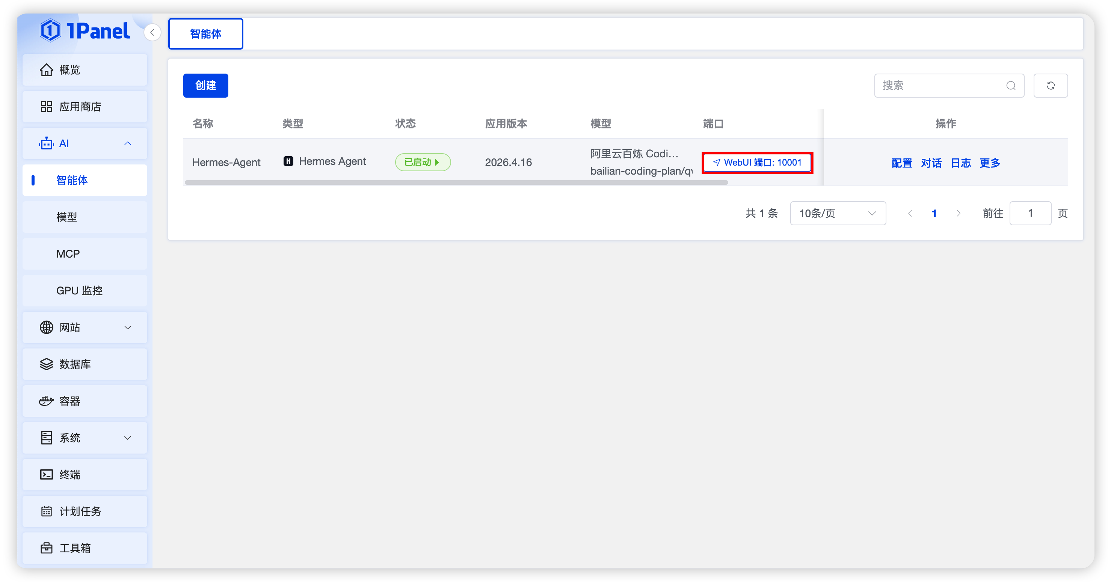Screen dimensions: 1108x582
Task: Click the toolbox icon beside 工具箱
Action: (47, 548)
